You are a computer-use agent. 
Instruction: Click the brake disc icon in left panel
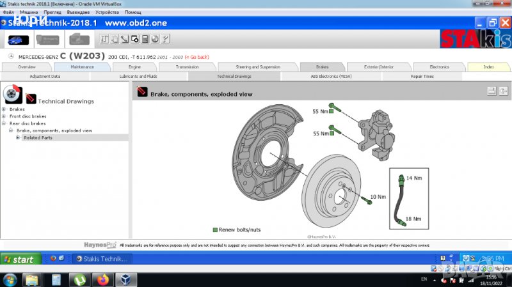[x=12, y=93]
